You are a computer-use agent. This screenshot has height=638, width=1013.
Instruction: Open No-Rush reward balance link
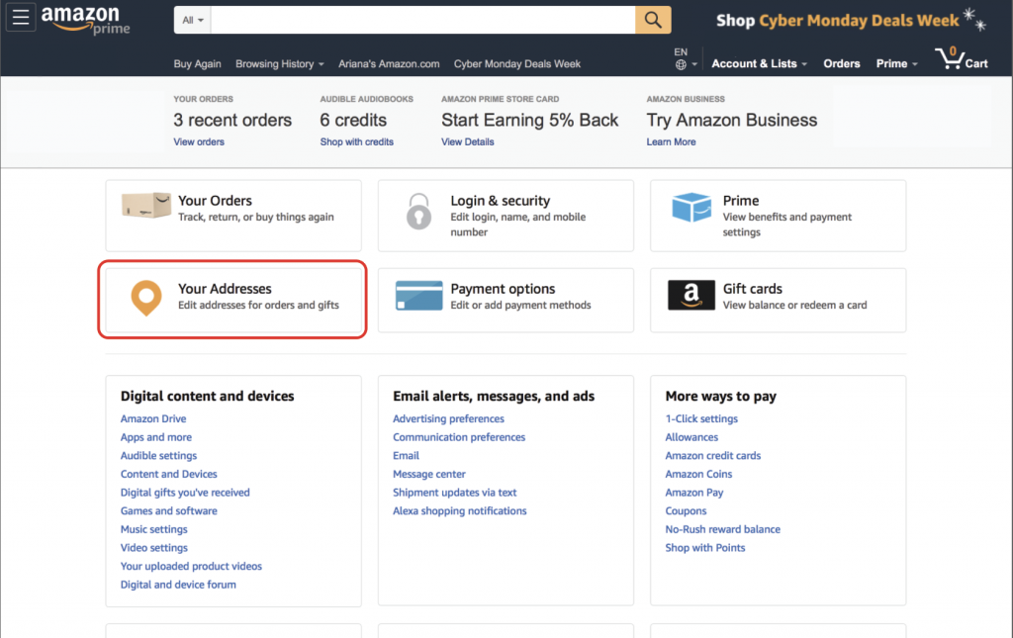(722, 529)
